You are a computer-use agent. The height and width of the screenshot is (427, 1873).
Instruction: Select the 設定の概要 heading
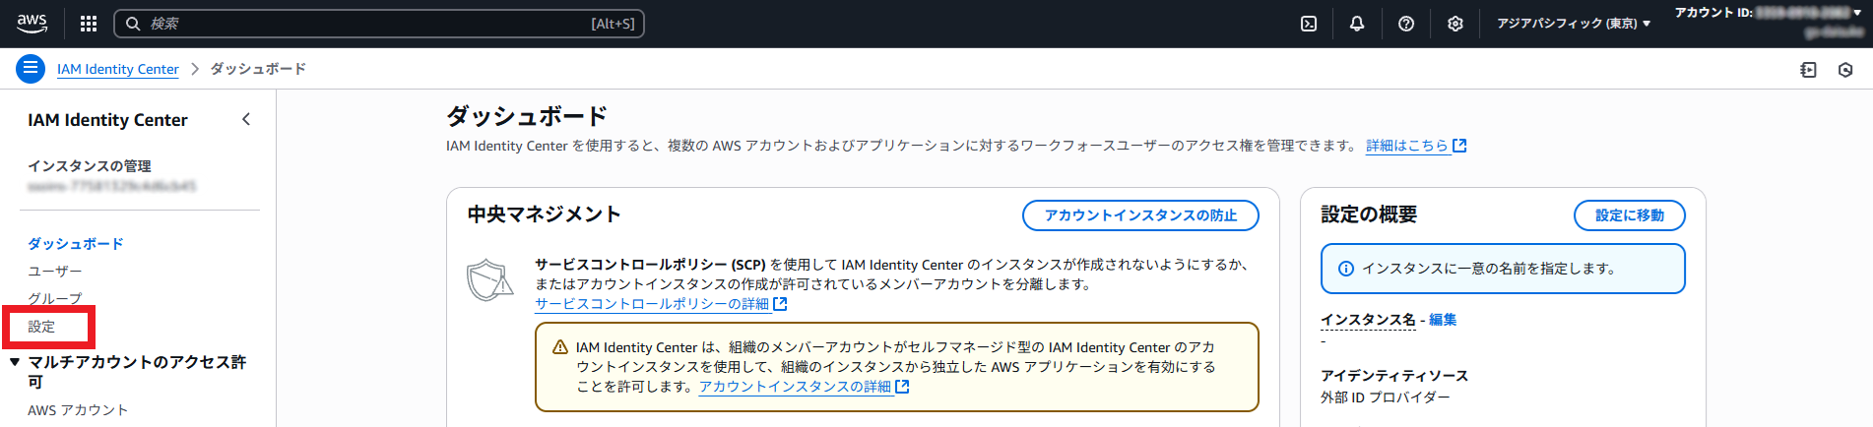pyautogui.click(x=1369, y=214)
